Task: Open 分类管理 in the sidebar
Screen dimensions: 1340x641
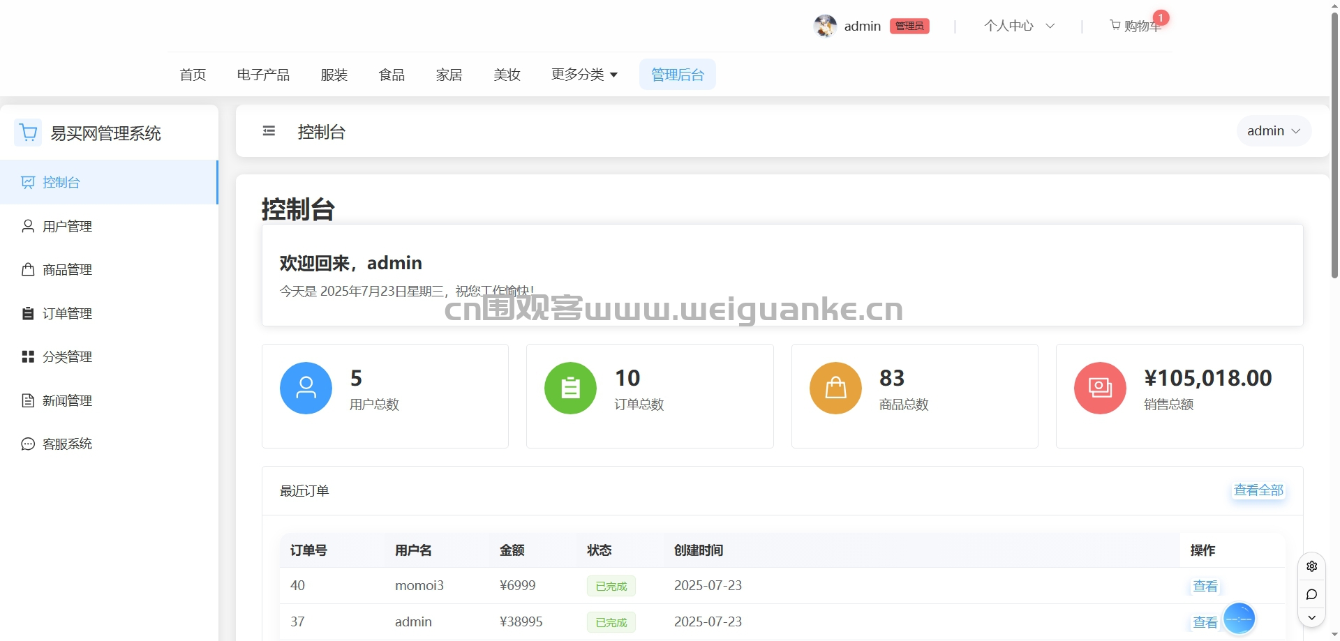Action: point(109,356)
